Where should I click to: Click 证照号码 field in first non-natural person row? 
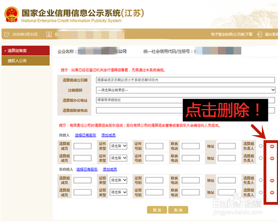point(154,180)
